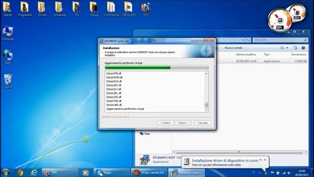
Task: Switch to Skype taskbar button
Action: [111, 173]
